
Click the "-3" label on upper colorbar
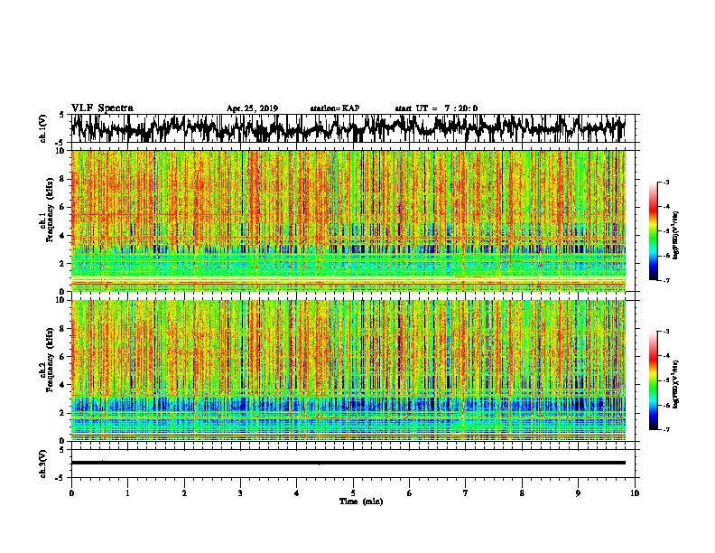(x=665, y=183)
